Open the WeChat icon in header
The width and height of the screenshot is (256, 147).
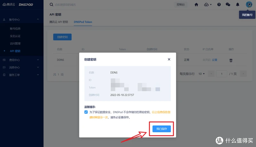pyautogui.click(x=228, y=4)
